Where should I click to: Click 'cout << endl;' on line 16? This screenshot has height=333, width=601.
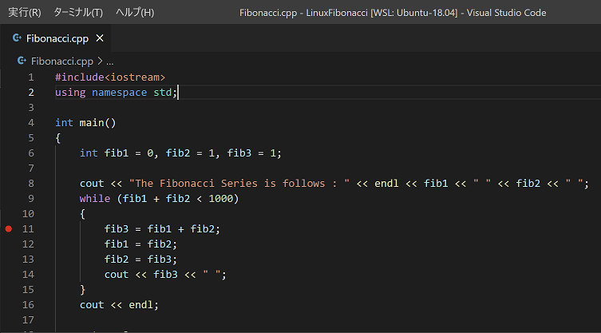click(119, 304)
